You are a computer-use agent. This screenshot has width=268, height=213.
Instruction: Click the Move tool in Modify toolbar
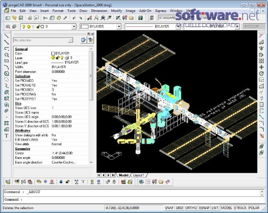(x=261, y=67)
